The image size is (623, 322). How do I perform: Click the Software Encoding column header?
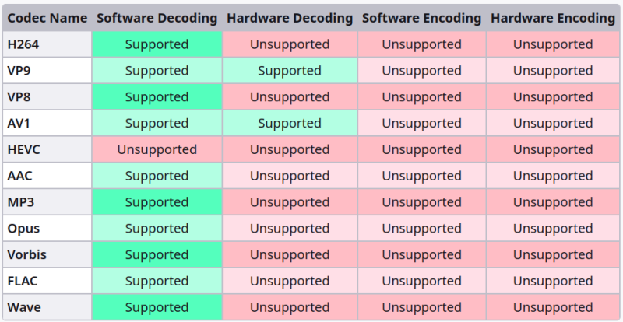pos(421,18)
